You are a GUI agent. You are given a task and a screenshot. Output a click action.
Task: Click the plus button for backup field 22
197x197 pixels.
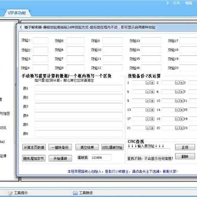coord(182,128)
